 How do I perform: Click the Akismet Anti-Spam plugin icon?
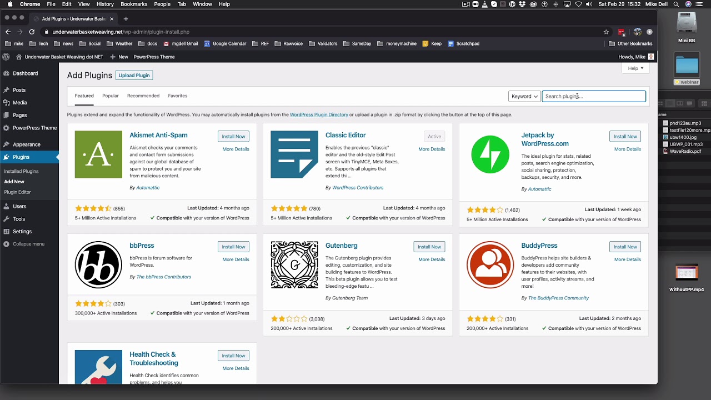pyautogui.click(x=98, y=154)
